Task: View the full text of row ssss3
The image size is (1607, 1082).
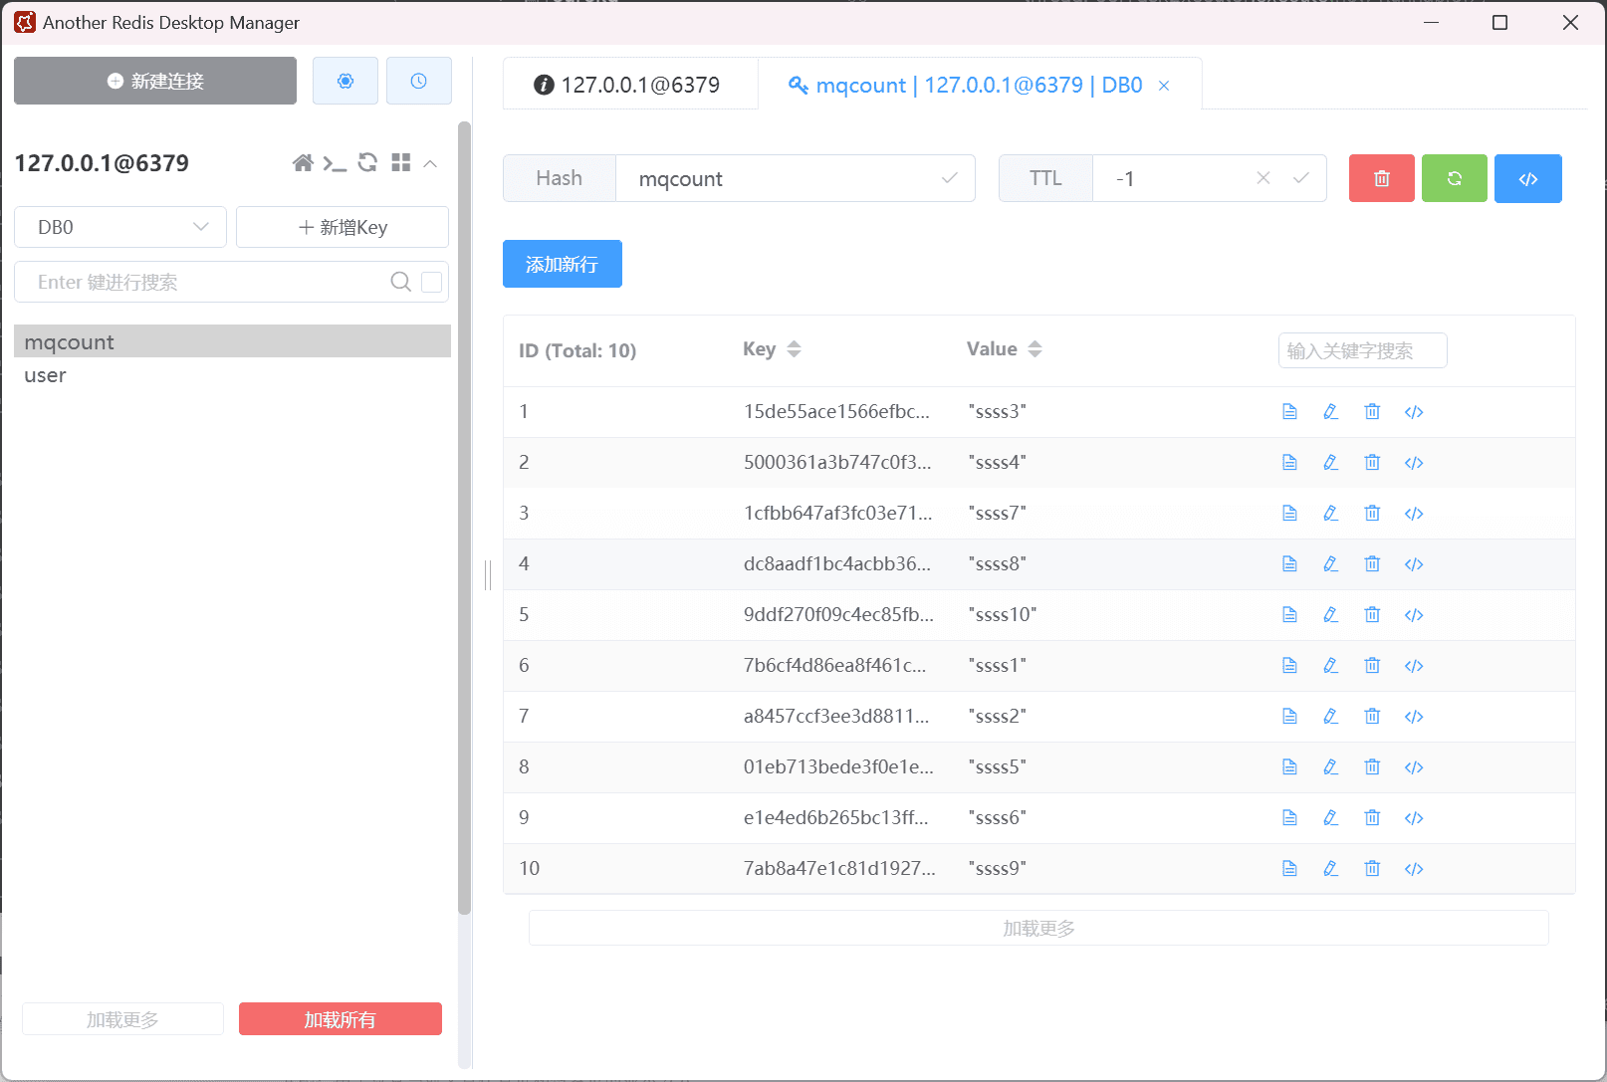Action: (x=1289, y=412)
